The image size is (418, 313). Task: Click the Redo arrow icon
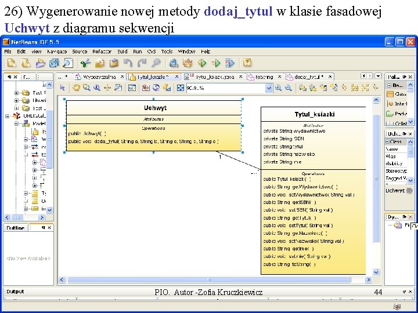tap(142, 63)
